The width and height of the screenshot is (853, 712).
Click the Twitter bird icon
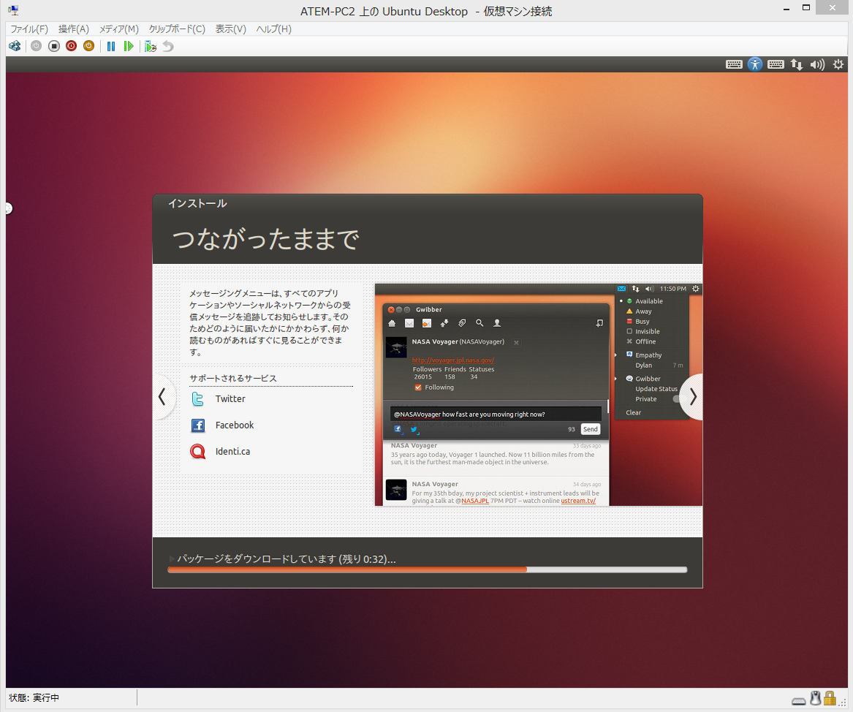(197, 398)
